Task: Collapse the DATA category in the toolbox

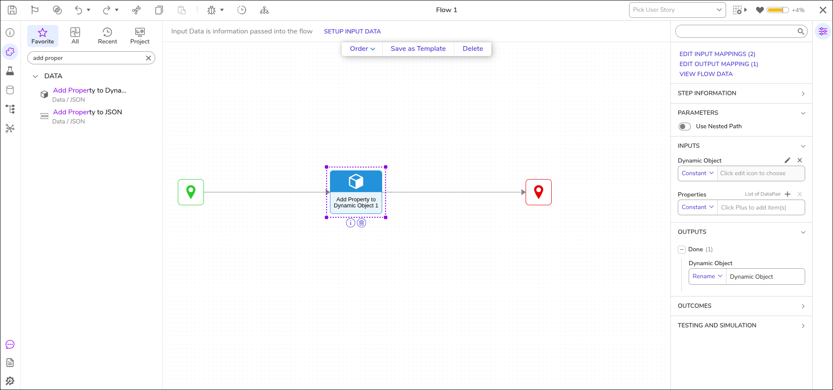Action: coord(35,76)
